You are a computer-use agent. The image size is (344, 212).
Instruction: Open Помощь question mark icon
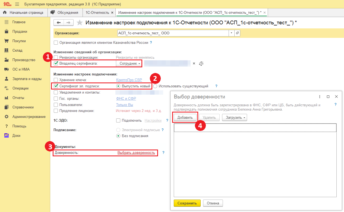7,126
